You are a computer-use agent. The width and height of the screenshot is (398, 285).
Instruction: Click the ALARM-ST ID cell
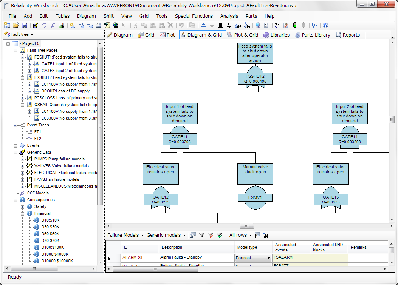tap(140, 257)
